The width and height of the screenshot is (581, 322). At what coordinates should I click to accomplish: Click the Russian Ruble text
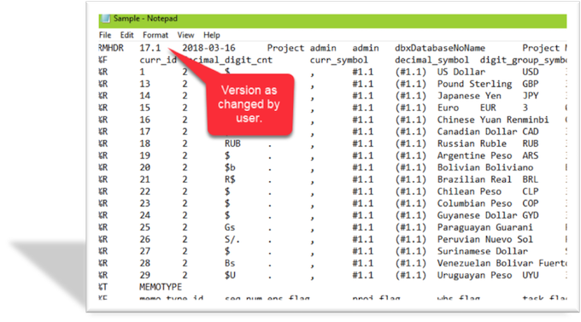472,143
